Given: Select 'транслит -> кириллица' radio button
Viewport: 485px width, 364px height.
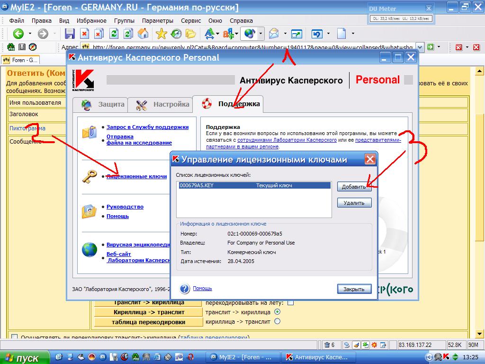Looking at the screenshot, I should point(278,312).
